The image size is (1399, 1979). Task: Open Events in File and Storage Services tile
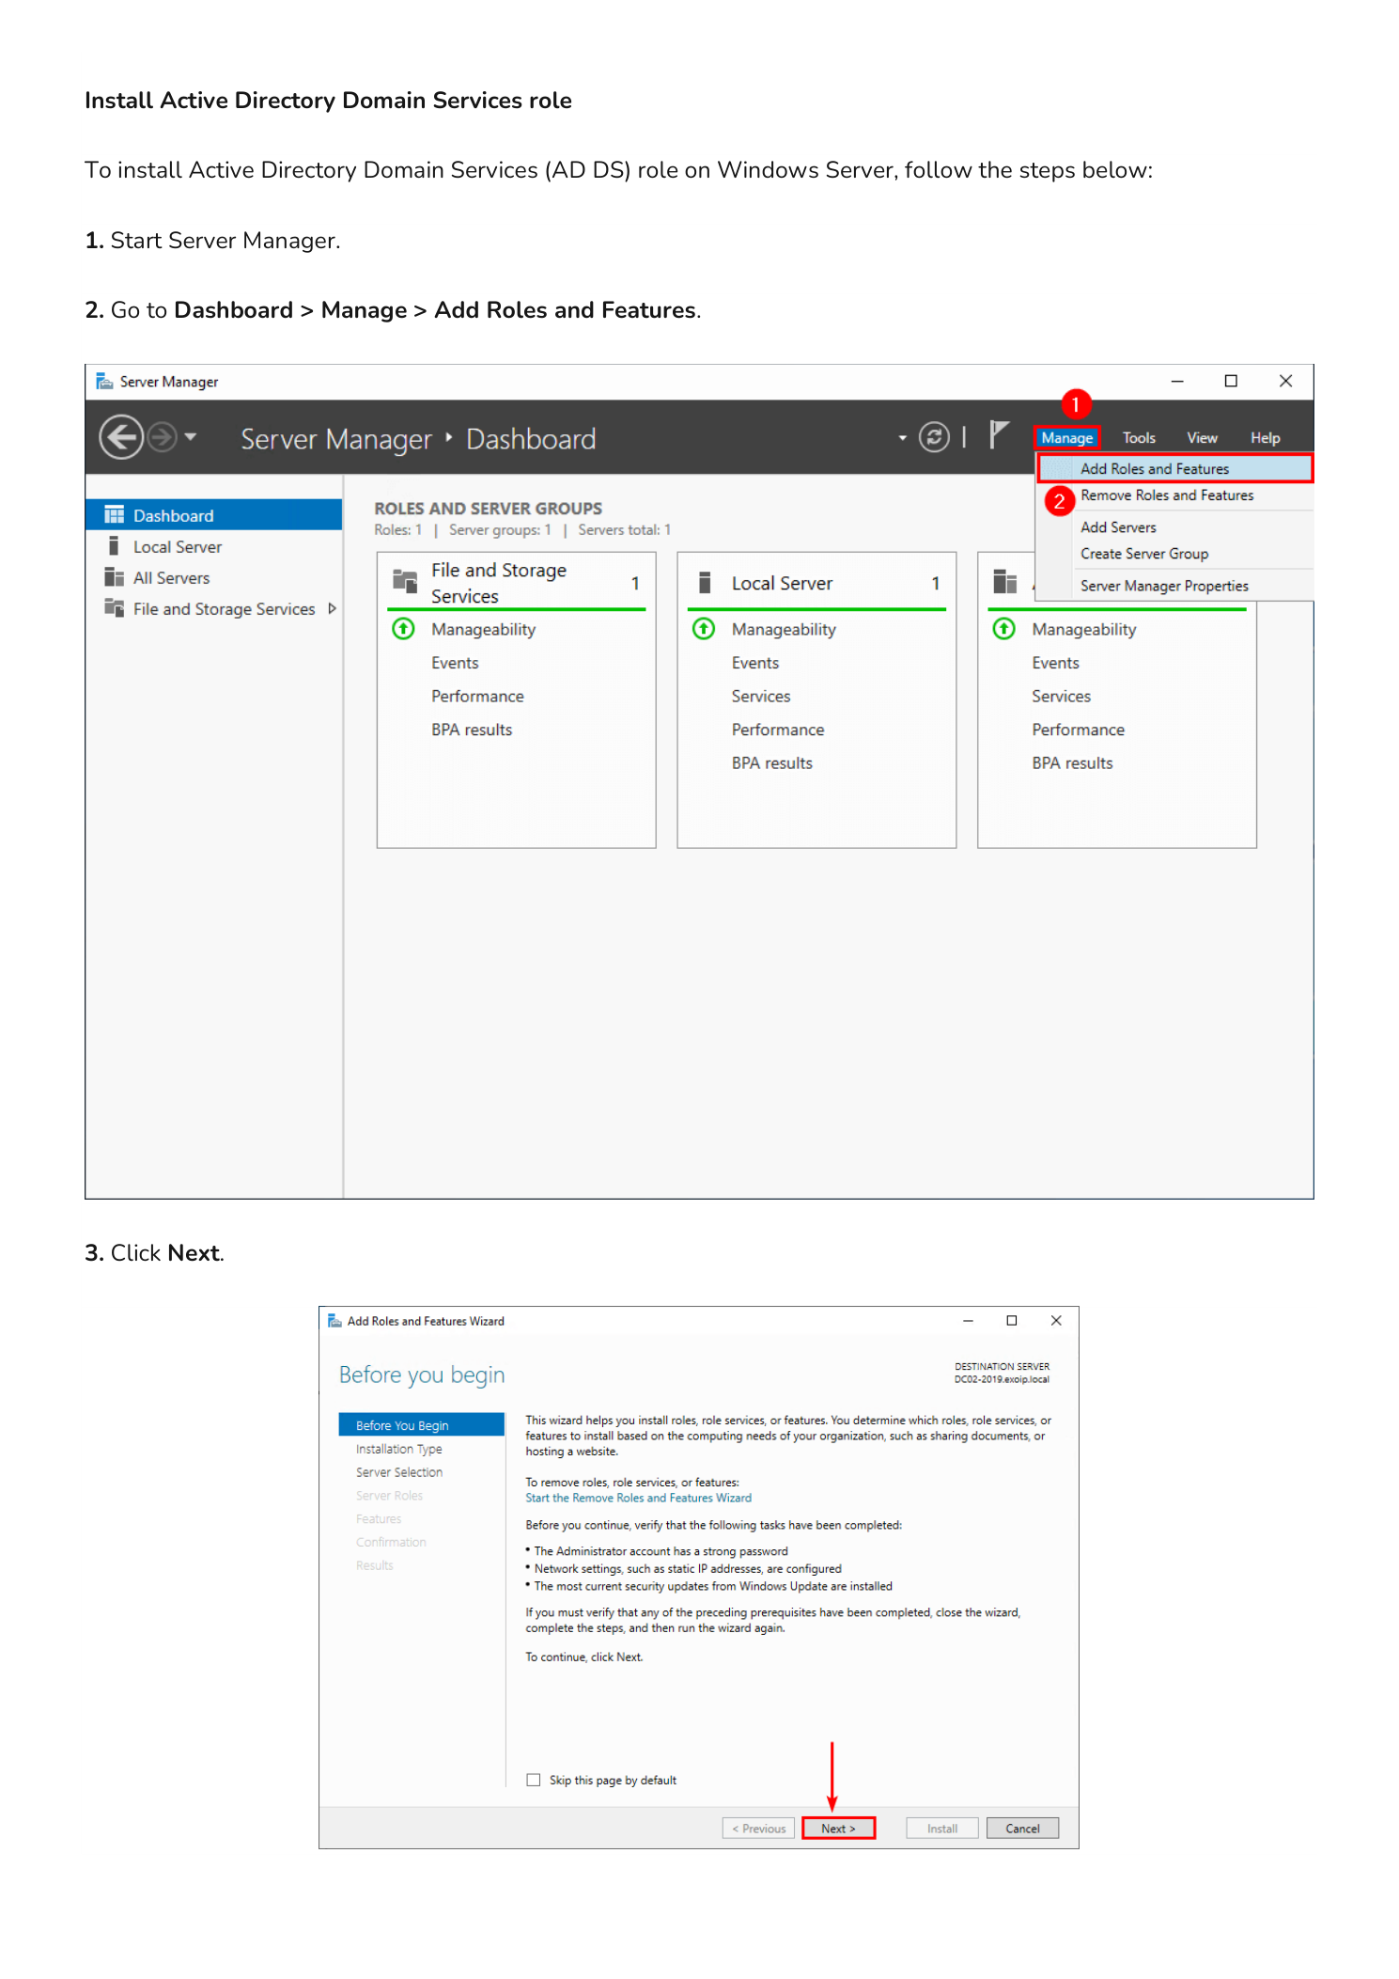[455, 663]
